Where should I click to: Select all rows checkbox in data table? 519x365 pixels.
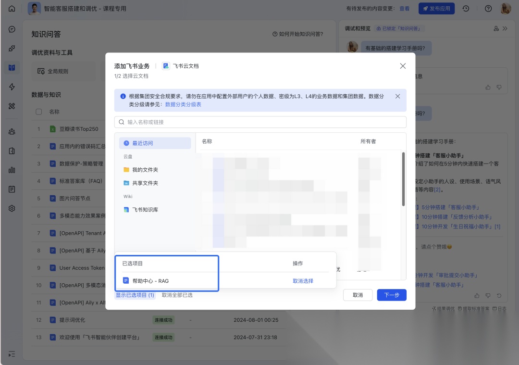[39, 112]
